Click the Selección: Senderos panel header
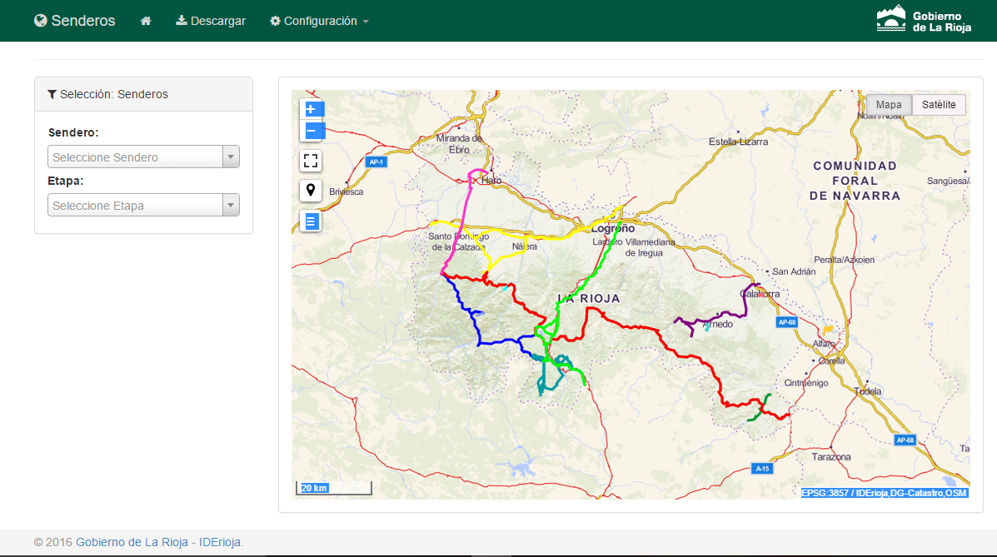 143,94
